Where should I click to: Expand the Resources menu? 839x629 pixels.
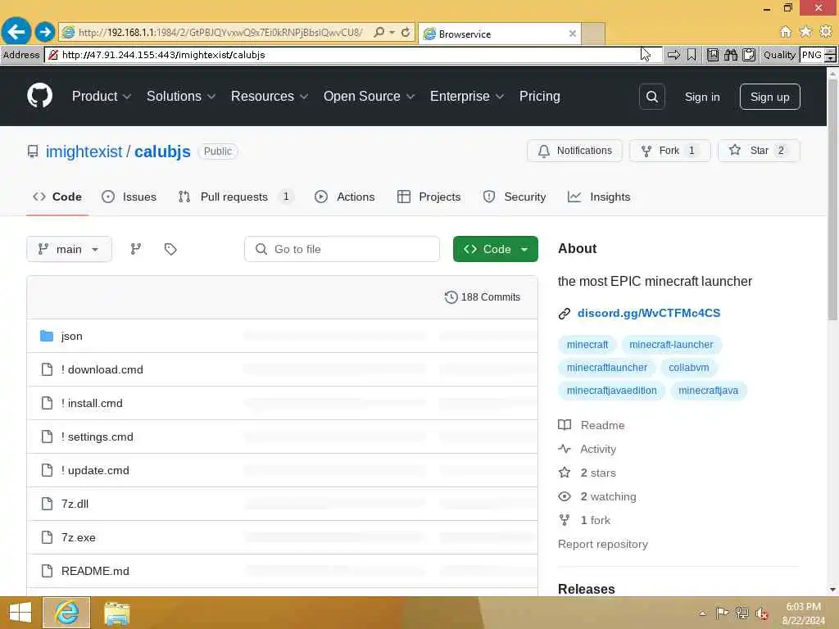pos(269,97)
